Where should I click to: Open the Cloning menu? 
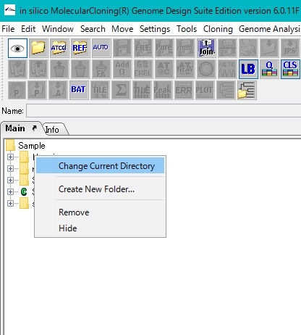click(x=218, y=29)
